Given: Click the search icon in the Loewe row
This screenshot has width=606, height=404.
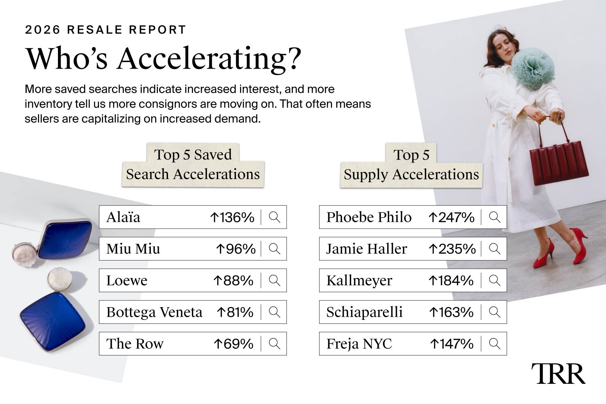Looking at the screenshot, I should click(274, 280).
